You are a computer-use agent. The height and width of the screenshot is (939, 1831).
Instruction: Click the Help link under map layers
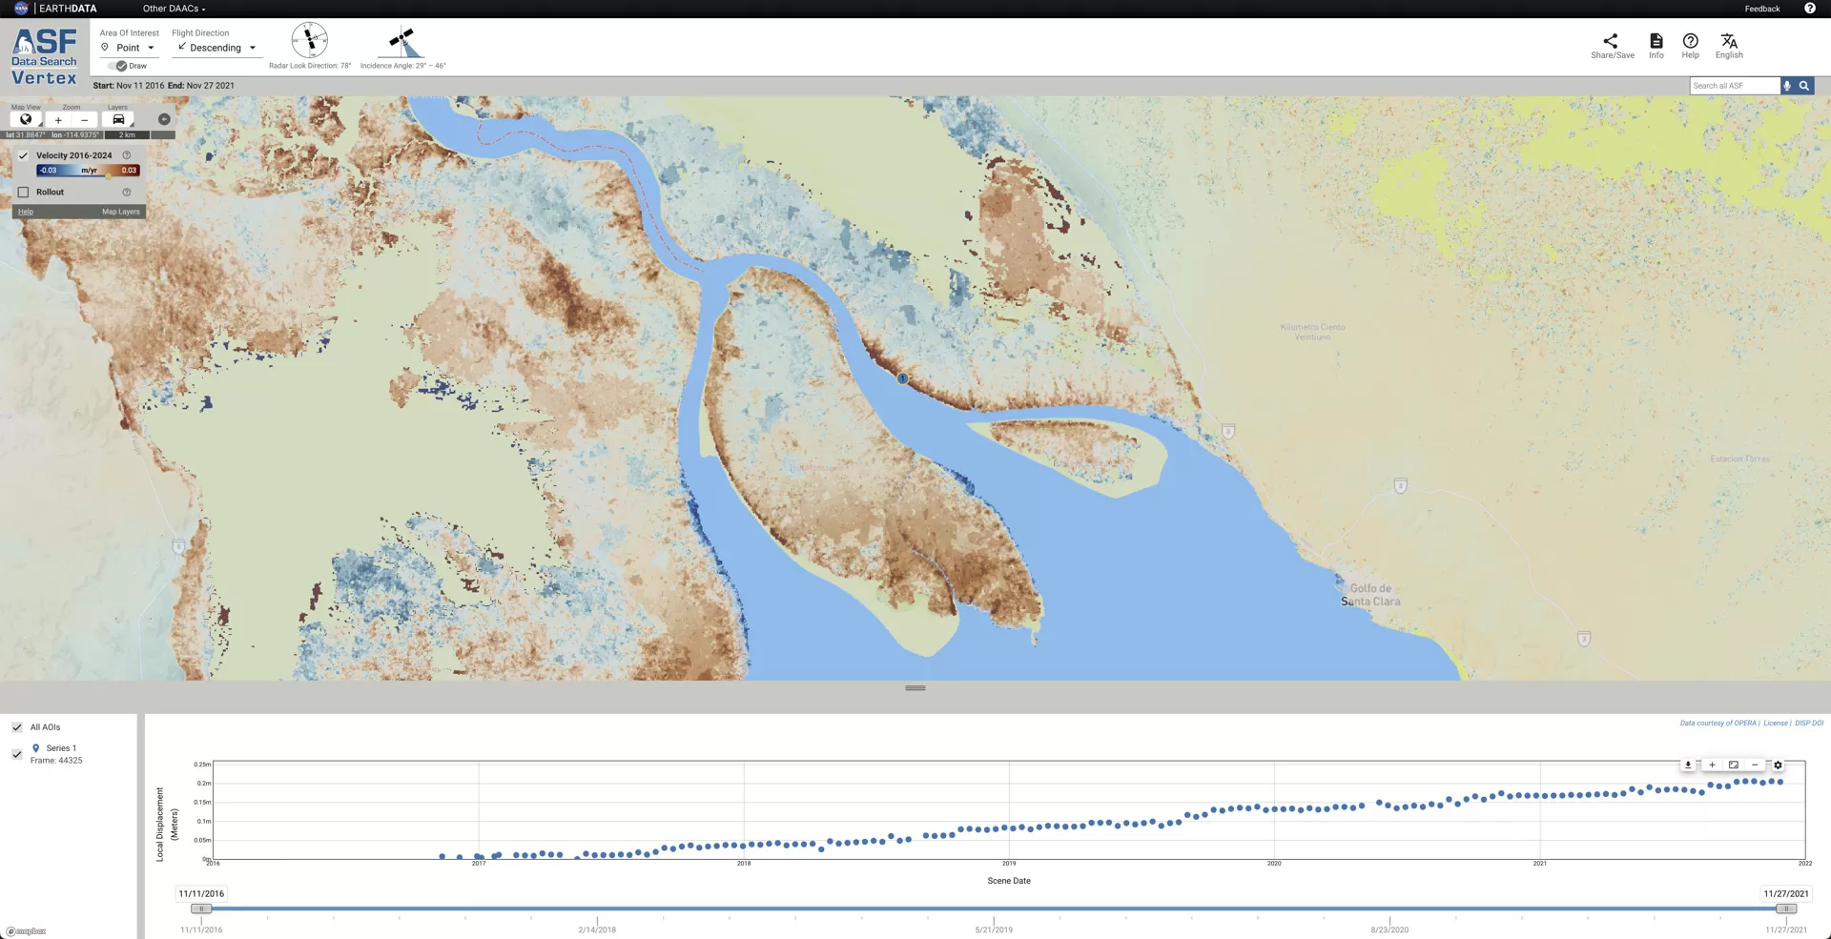pyautogui.click(x=26, y=212)
